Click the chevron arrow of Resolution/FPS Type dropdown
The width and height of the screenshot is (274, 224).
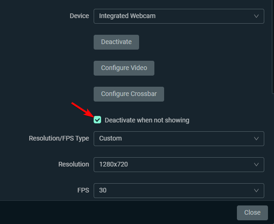point(256,139)
